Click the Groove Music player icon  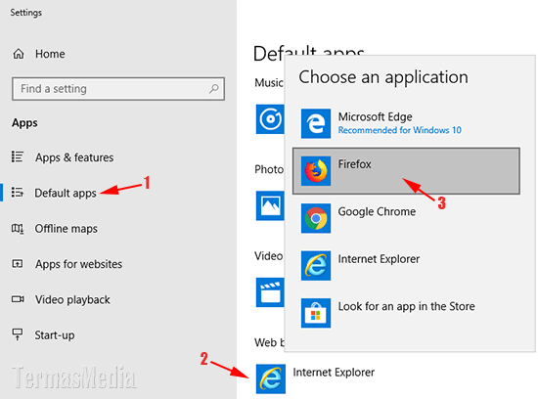[x=270, y=119]
